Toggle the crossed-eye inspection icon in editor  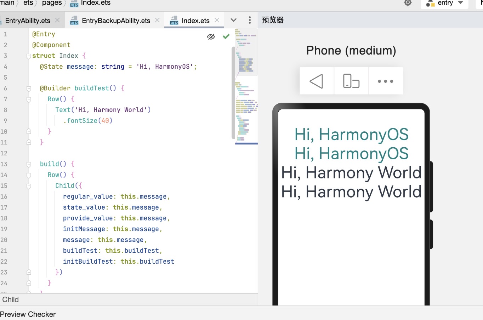pos(211,36)
